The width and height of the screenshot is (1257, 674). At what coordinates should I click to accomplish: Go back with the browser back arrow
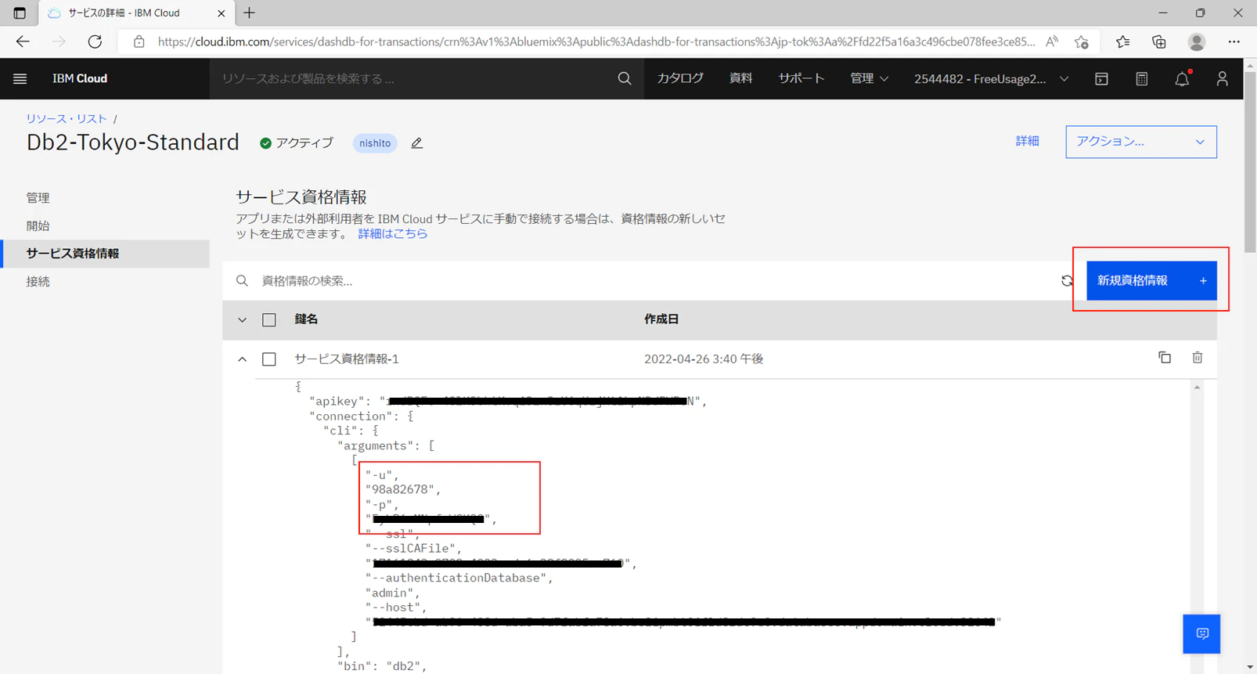click(23, 41)
